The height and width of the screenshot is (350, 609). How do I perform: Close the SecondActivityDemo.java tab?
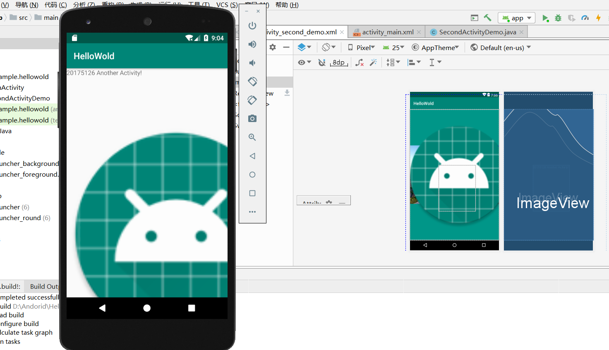click(521, 32)
